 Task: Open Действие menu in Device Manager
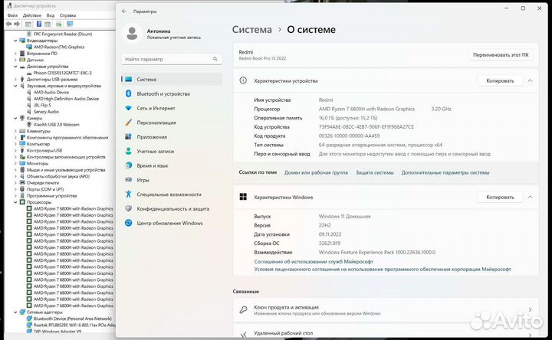point(32,15)
